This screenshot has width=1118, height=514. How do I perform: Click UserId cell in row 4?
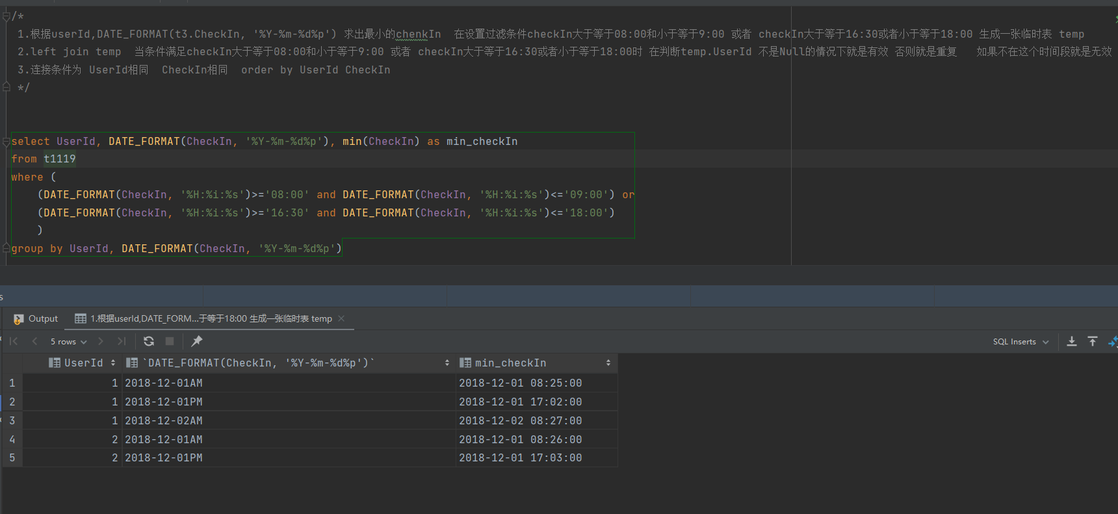point(72,439)
